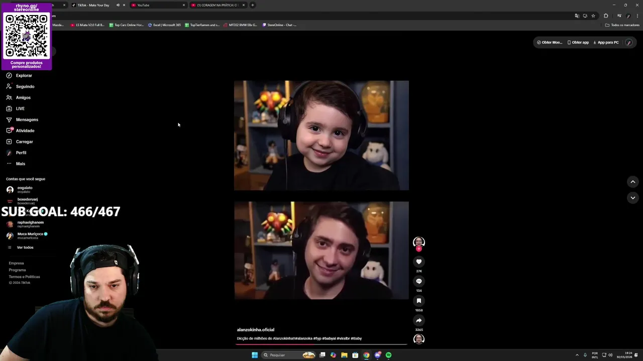The image size is (643, 361).
Task: Expand the Programa footer section
Action: coord(17,270)
